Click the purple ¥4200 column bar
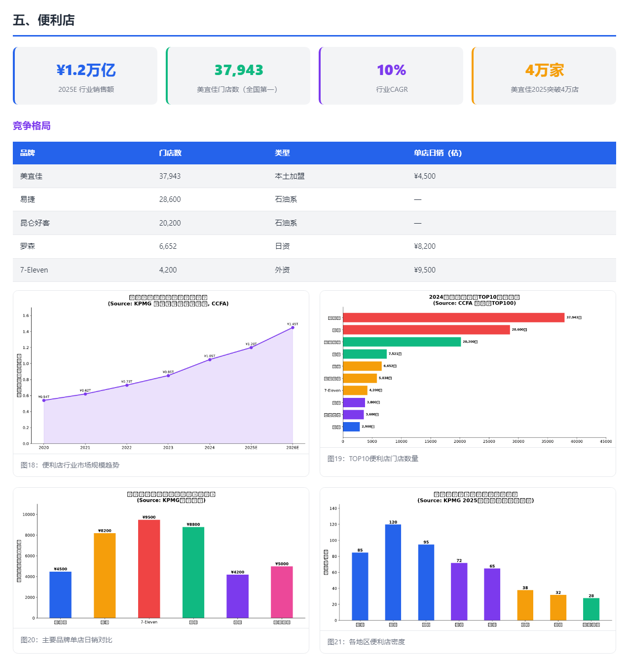Screen dimensions: 626x662 point(237,596)
